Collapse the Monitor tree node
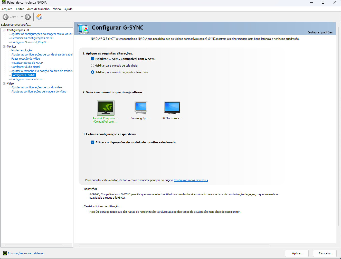This screenshot has height=259, width=341. tap(4, 47)
